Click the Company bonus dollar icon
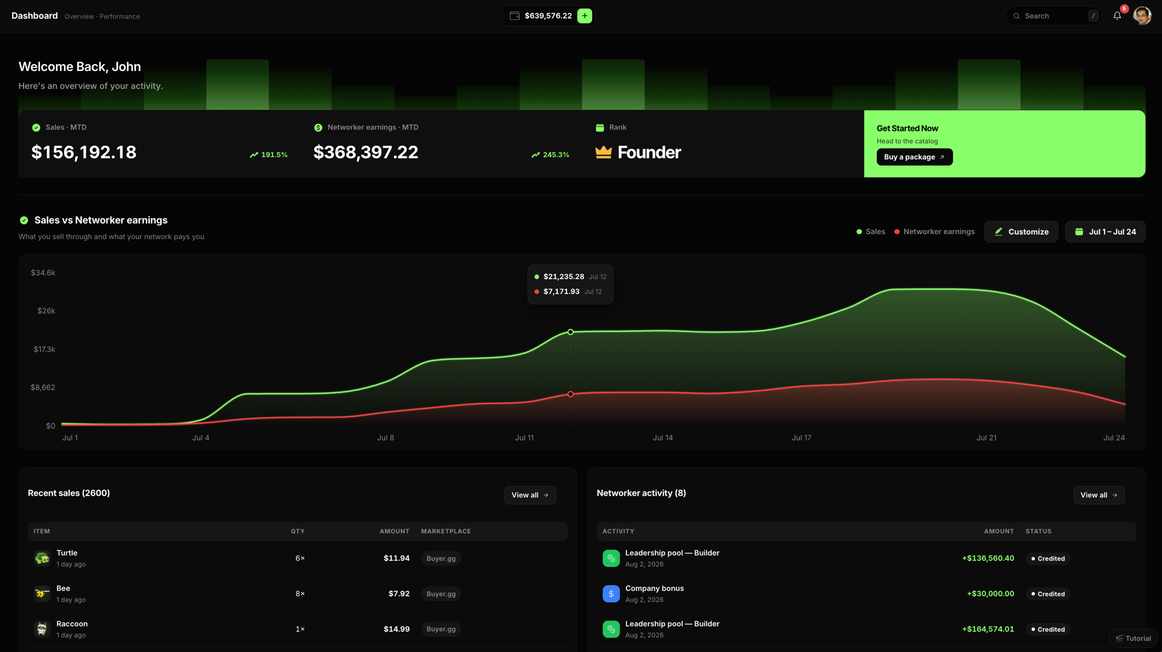The width and height of the screenshot is (1162, 652). coord(611,594)
